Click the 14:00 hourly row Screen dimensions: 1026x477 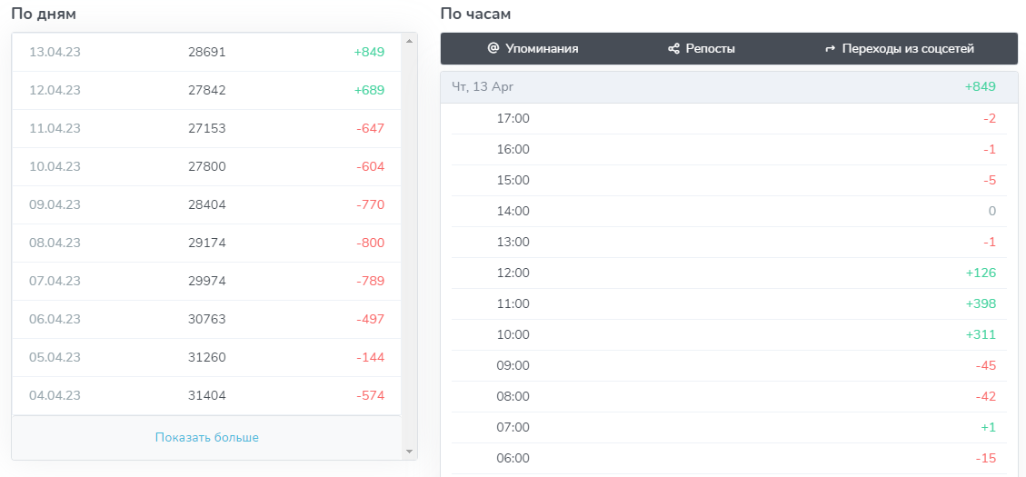[729, 211]
